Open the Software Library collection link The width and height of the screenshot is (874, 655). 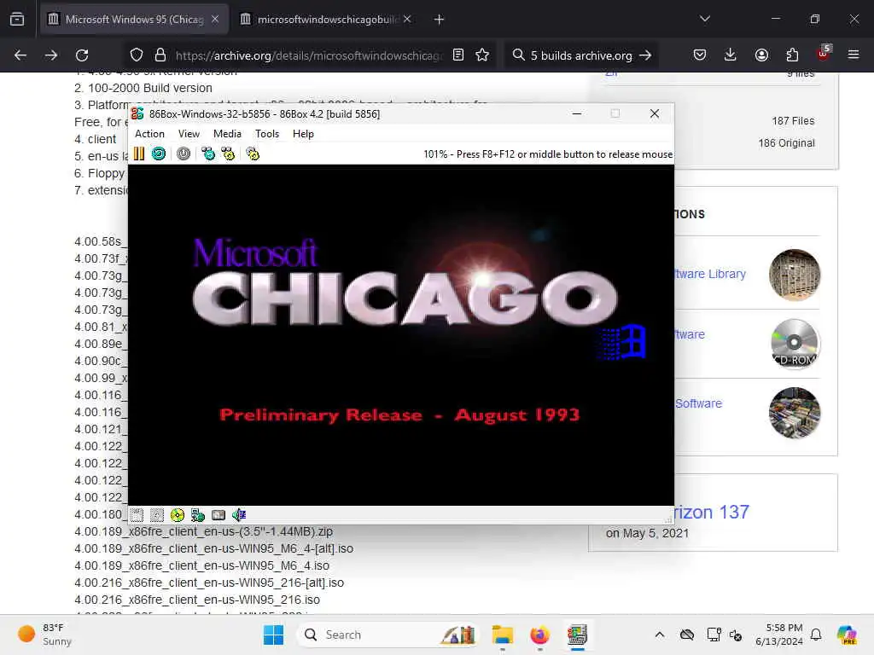point(710,274)
